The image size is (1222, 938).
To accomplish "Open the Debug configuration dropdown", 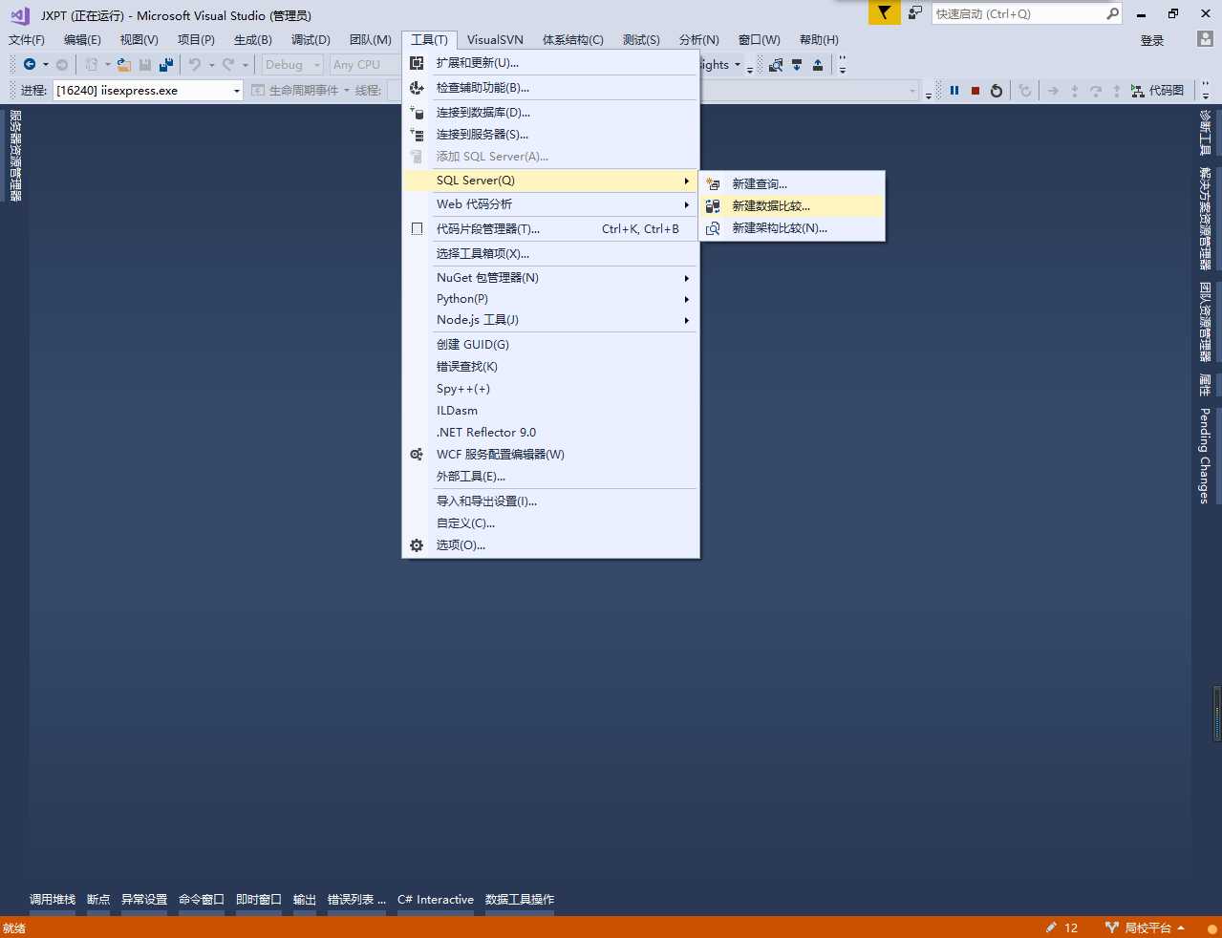I will tap(292, 65).
